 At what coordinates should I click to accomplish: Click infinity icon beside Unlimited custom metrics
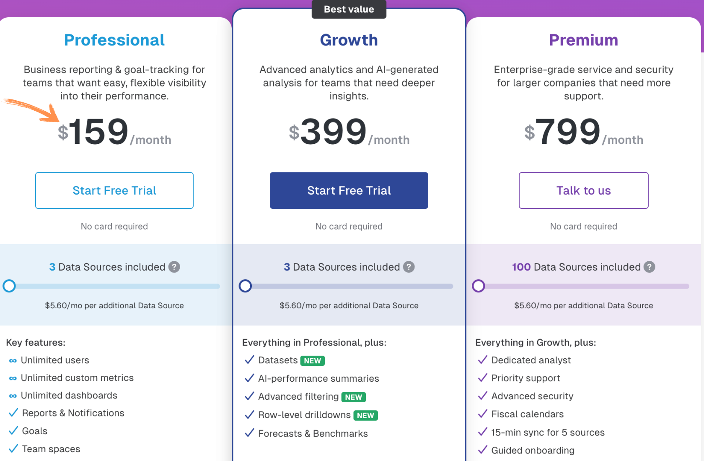(x=13, y=378)
